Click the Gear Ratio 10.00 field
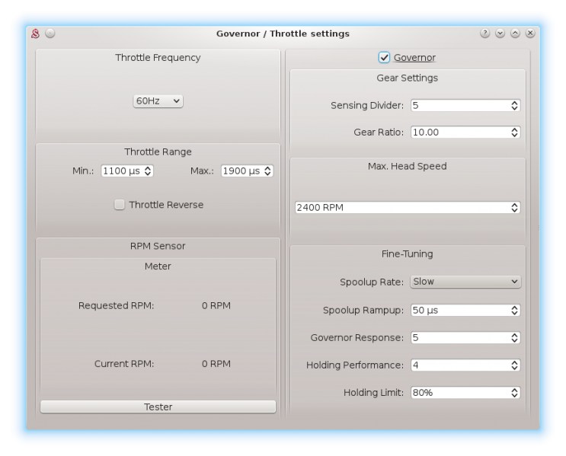Screen dimensions: 566x456 tap(459, 132)
